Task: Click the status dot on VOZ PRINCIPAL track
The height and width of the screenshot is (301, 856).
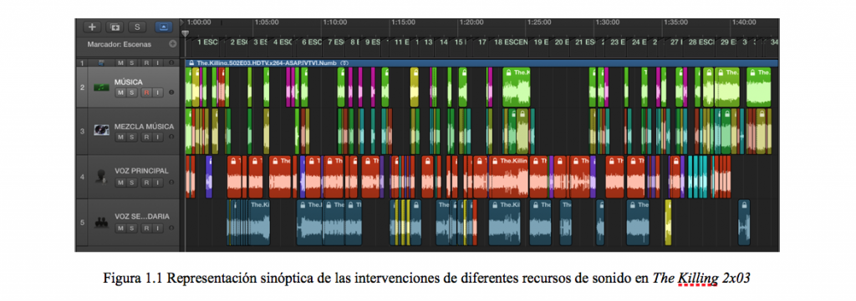Action: tap(171, 182)
